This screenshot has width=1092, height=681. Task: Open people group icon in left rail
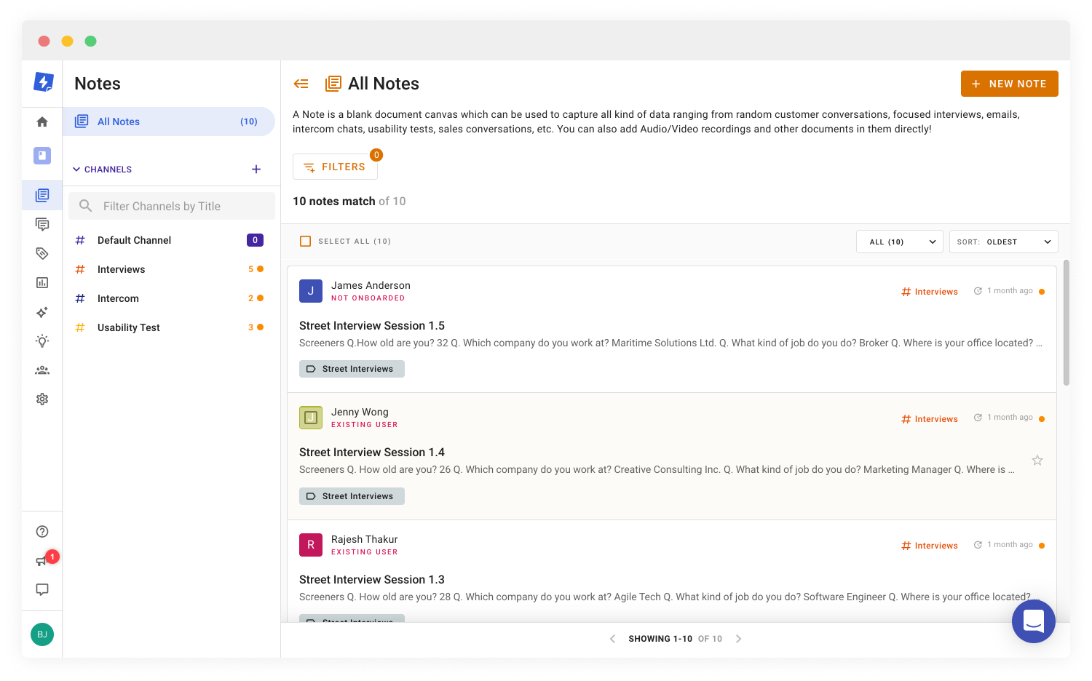click(42, 370)
